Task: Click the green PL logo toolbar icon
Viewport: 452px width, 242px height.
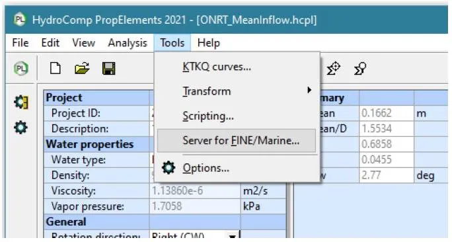Action: [x=21, y=69]
